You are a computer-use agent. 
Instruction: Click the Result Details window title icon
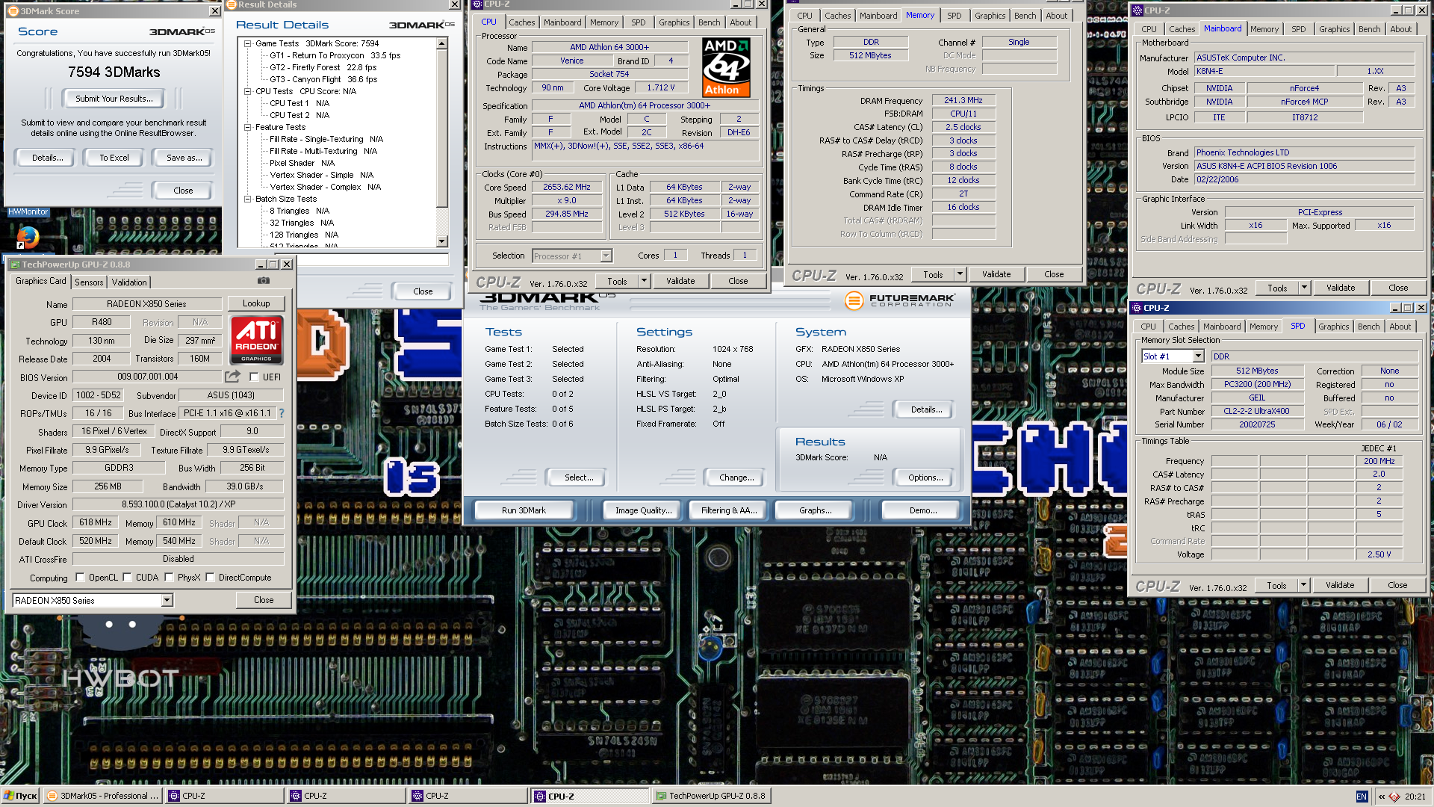point(231,4)
